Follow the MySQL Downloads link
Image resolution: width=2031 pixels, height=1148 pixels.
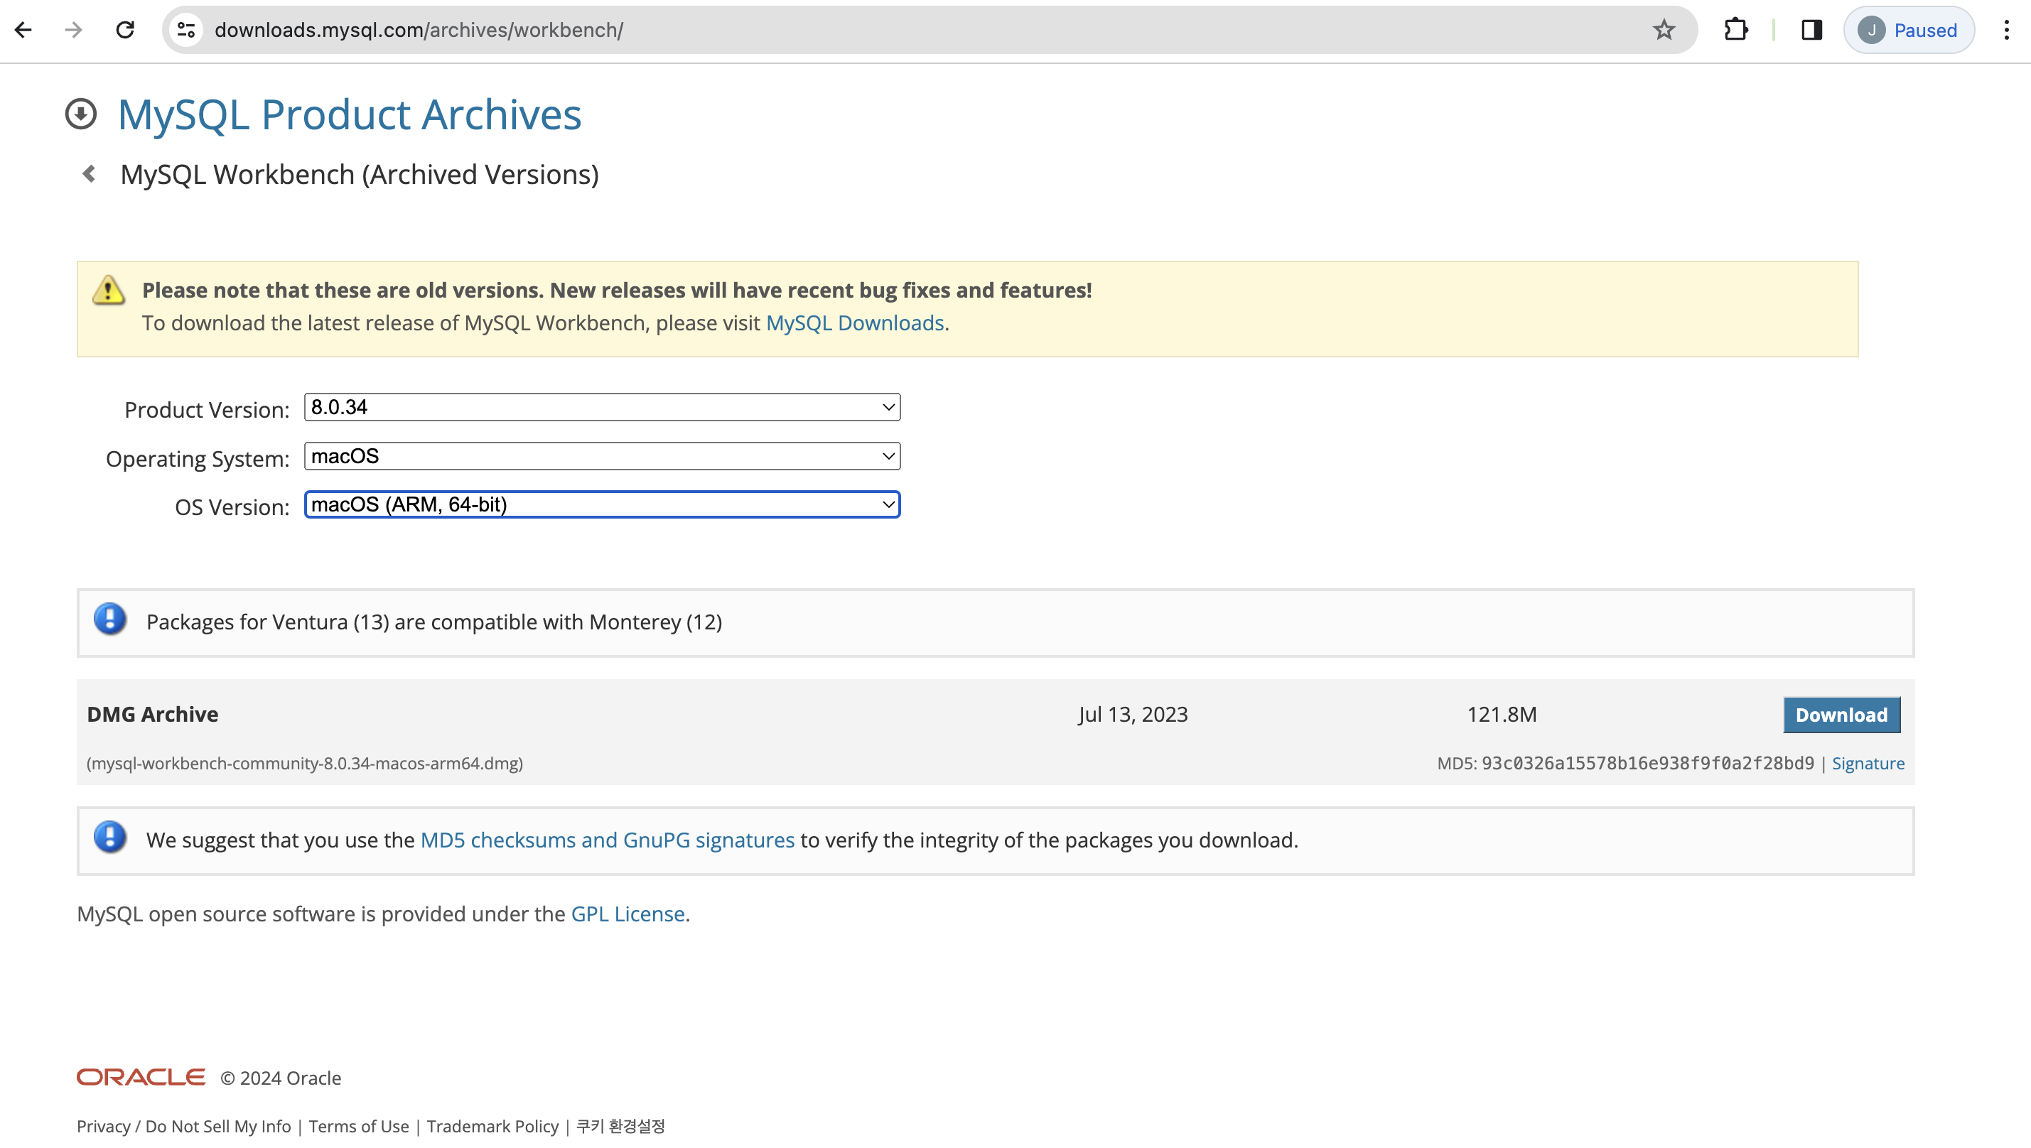click(855, 323)
